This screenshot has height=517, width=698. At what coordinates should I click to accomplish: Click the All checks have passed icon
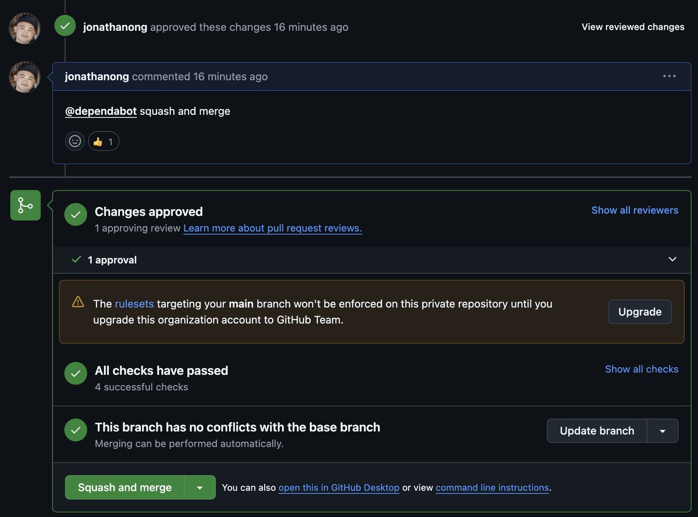[76, 374]
